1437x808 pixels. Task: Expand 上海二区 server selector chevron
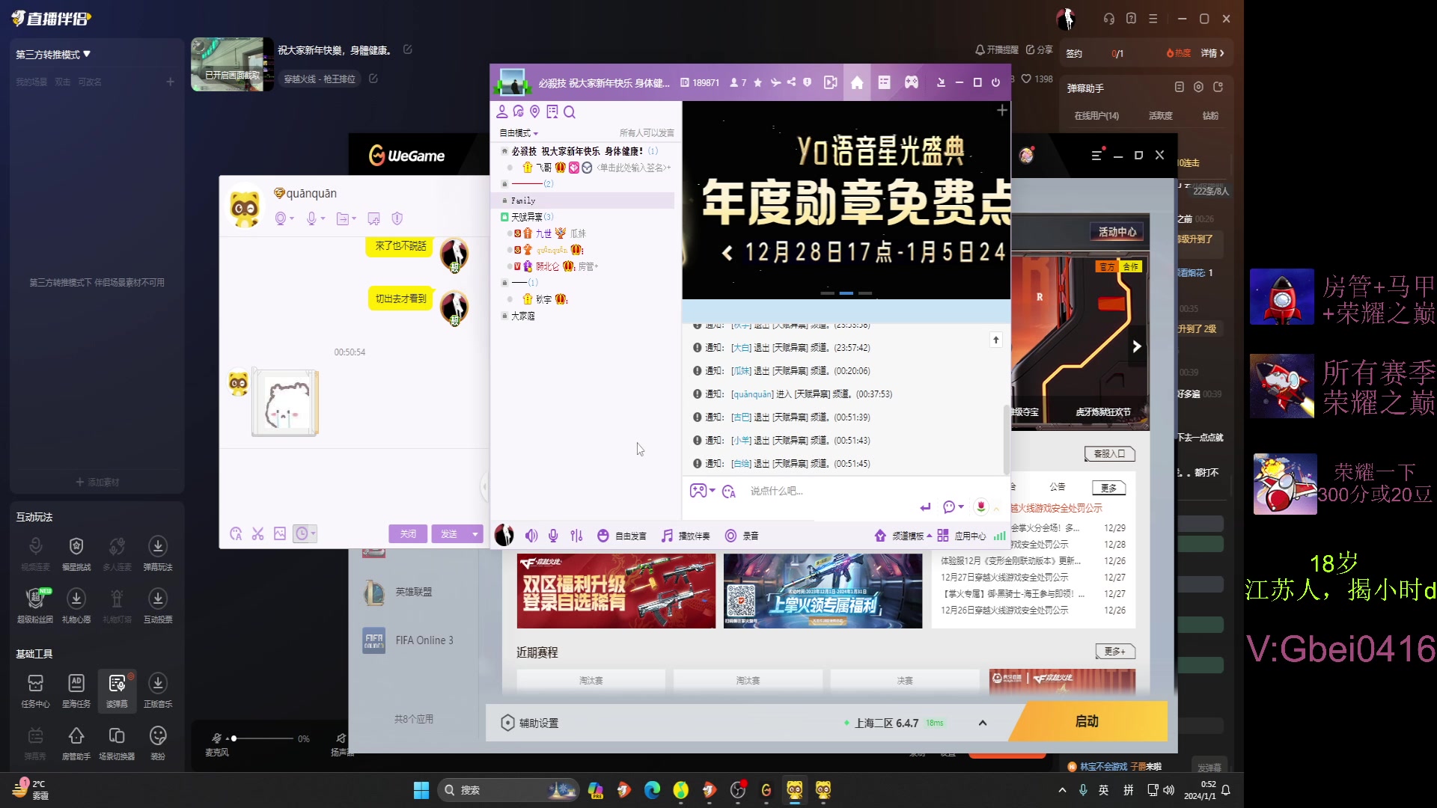[x=983, y=723]
